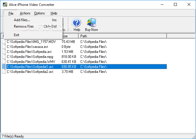Click the Alive iPhone Video Converter title icon
Image resolution: width=196 pixels, height=139 pixels.
[x=5, y=5]
